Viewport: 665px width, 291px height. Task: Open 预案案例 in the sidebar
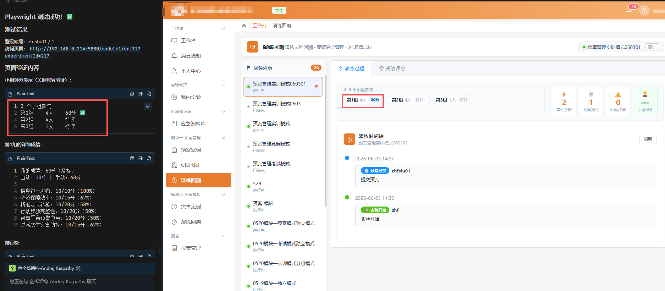pos(198,150)
